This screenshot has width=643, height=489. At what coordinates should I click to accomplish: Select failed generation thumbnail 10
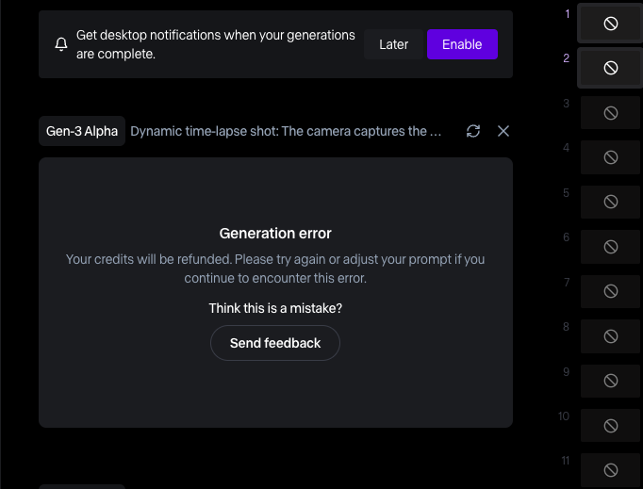click(x=610, y=426)
